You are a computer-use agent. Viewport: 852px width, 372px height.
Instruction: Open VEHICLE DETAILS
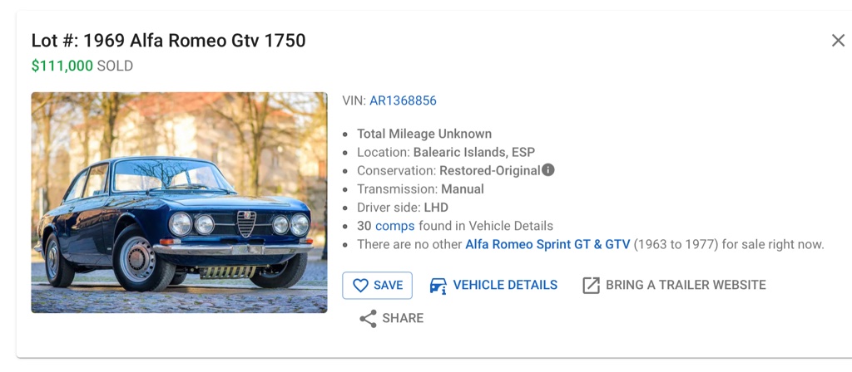[505, 285]
